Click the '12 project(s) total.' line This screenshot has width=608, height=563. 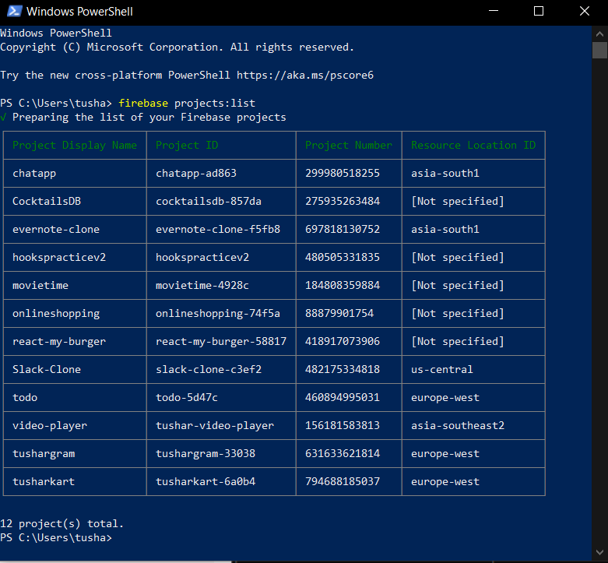coord(62,524)
